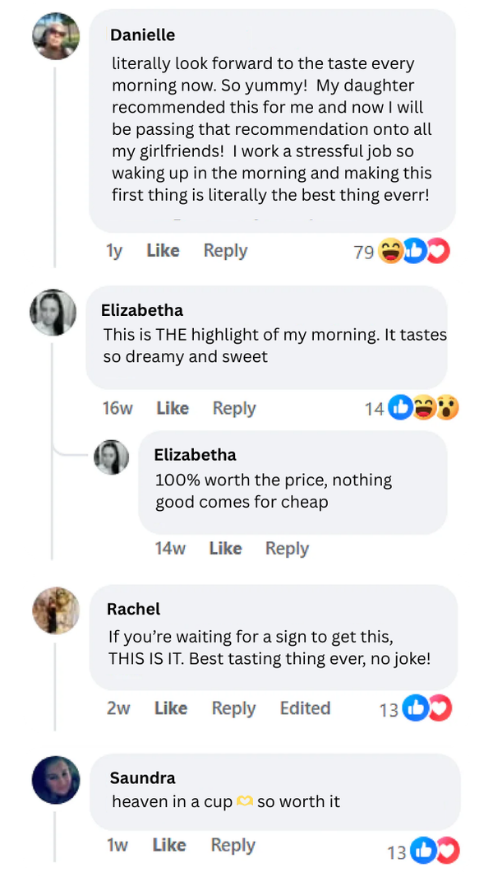Screen dimensions: 493x877
Task: Click the blue like reaction on Rachel's comment
Action: (x=415, y=708)
